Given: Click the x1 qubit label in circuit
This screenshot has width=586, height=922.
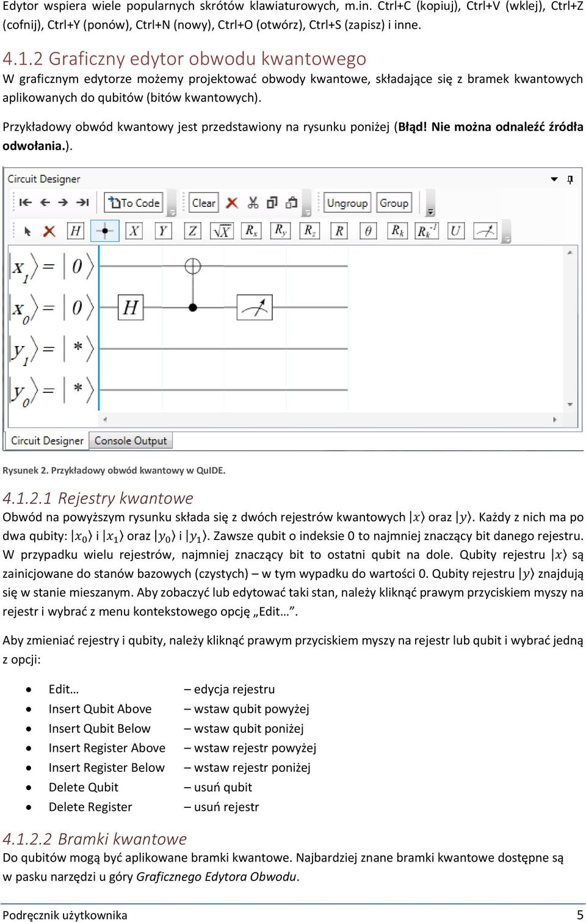Looking at the screenshot, I should (x=24, y=267).
